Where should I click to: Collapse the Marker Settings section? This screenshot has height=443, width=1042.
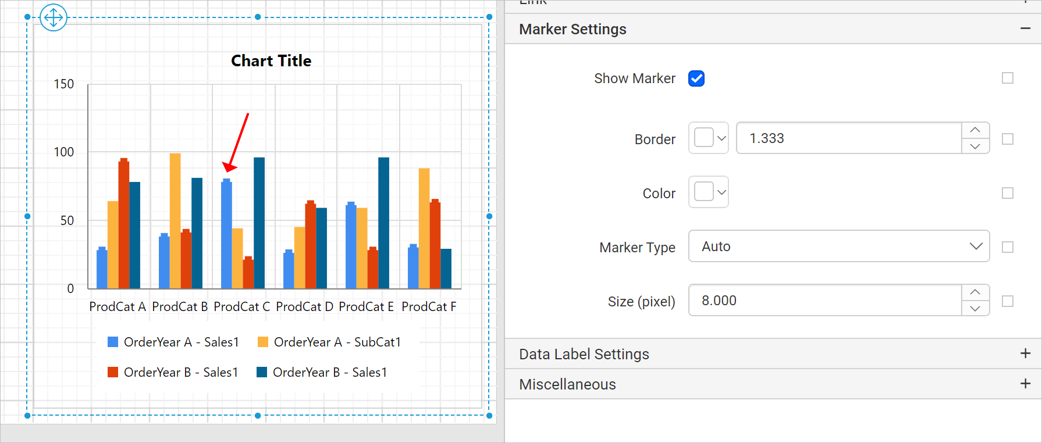[1025, 28]
